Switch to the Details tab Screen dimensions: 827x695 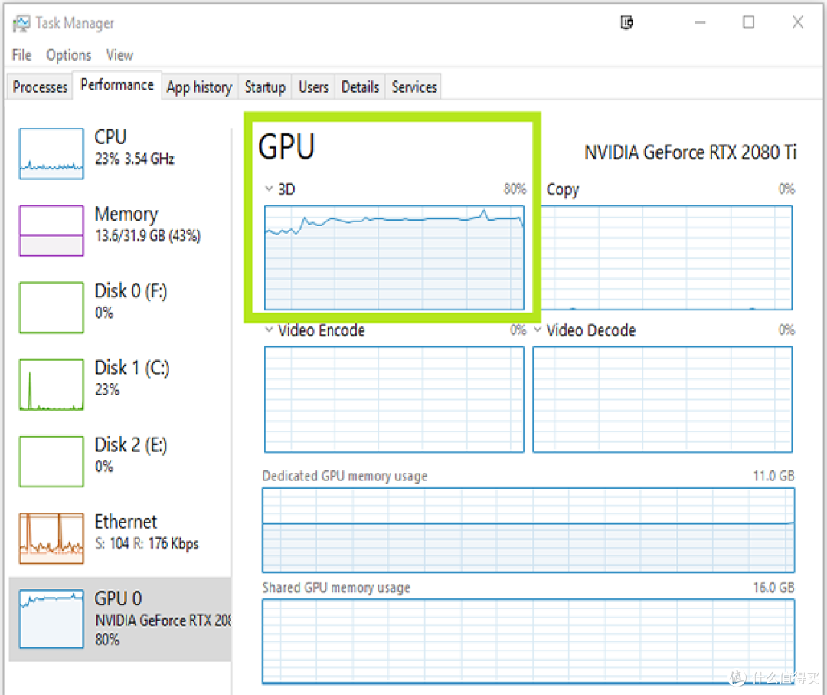coord(360,87)
